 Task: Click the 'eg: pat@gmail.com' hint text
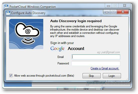coord(108,52)
